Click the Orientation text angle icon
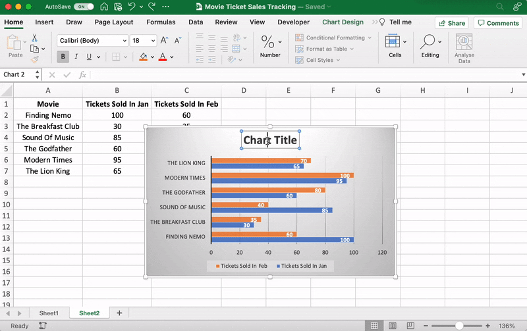This screenshot has height=331, width=527. click(232, 60)
